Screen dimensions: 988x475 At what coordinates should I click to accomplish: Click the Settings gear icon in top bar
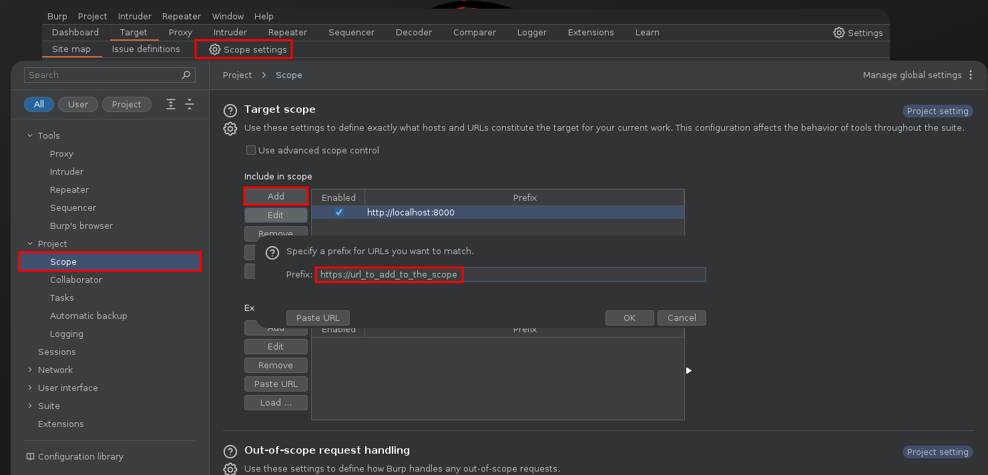[x=839, y=33]
